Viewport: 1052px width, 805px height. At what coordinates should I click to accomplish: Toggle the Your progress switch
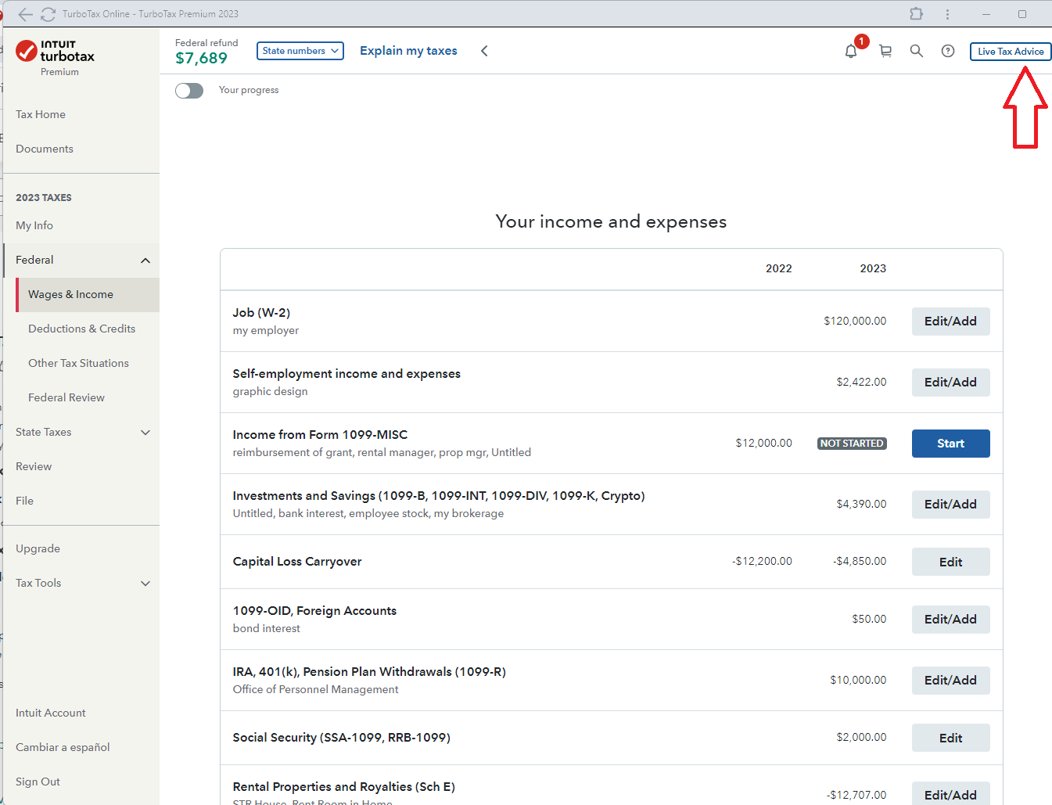[189, 91]
